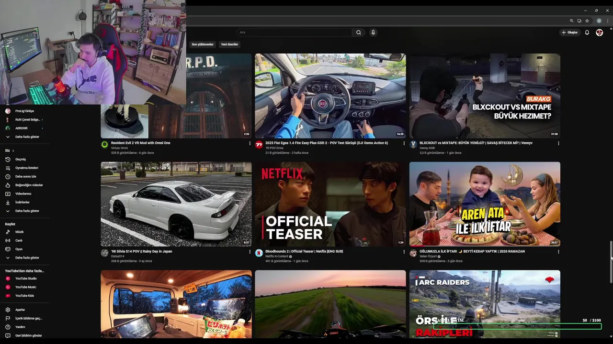Open Netflix K-Content channel avatar
The image size is (613, 344).
click(x=259, y=253)
